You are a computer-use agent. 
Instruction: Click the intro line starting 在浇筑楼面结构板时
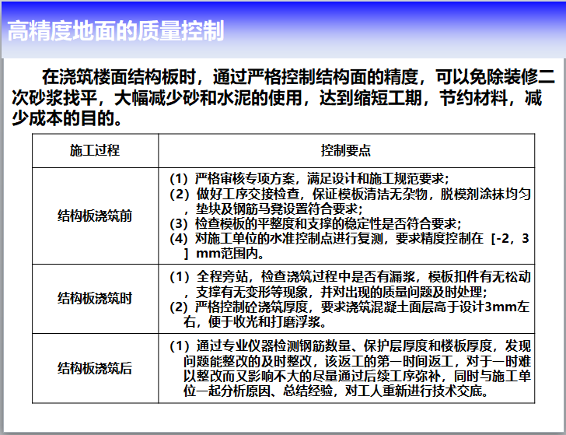(299, 77)
